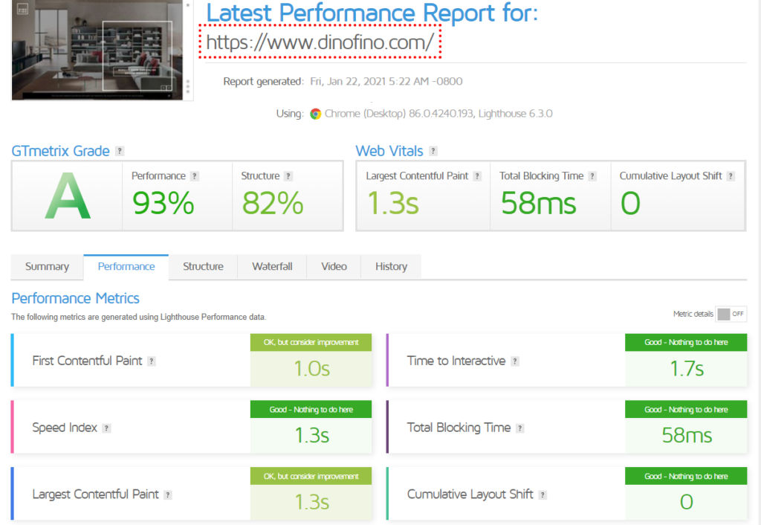Select the Performance tab

coord(126,267)
